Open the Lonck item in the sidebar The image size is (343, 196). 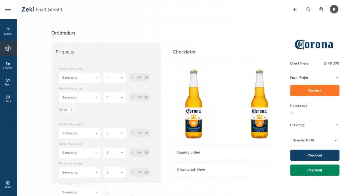pyautogui.click(x=8, y=31)
